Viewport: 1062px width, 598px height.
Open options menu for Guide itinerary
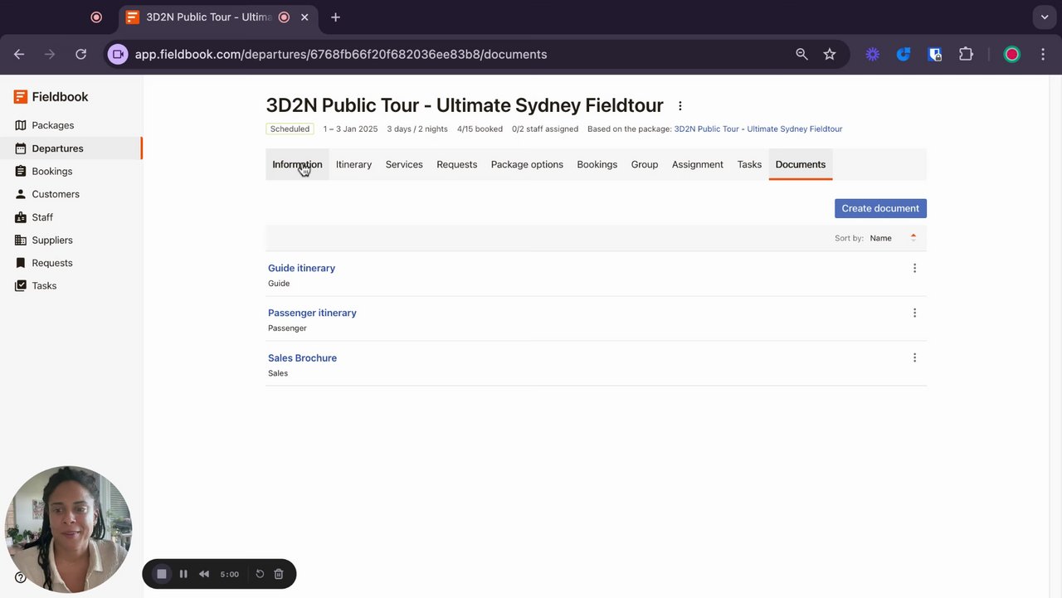914,268
